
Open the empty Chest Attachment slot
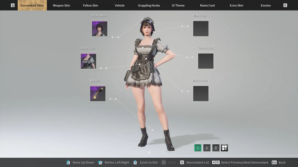[x=206, y=61]
